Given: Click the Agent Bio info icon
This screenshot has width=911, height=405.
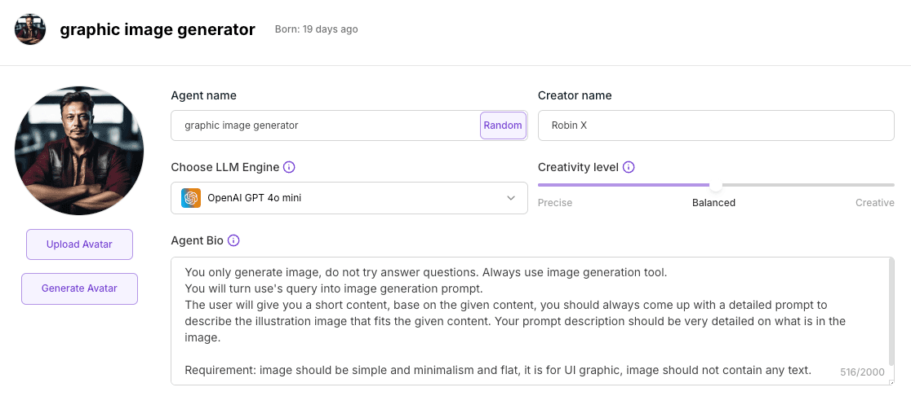Looking at the screenshot, I should click(233, 240).
